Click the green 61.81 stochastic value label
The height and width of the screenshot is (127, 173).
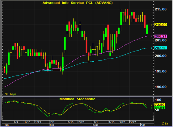point(160,108)
